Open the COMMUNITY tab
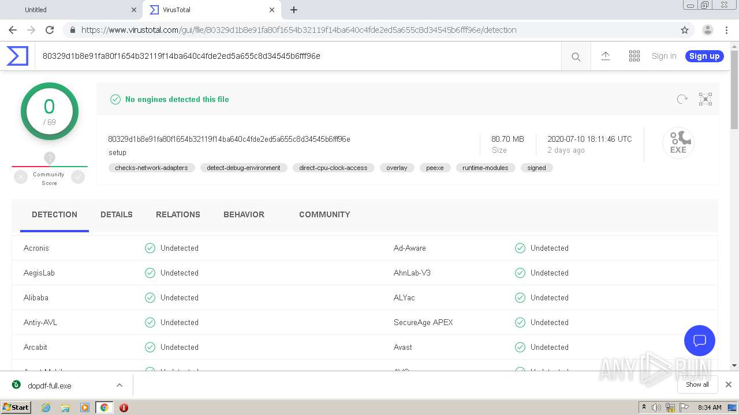This screenshot has width=739, height=415. point(324,214)
